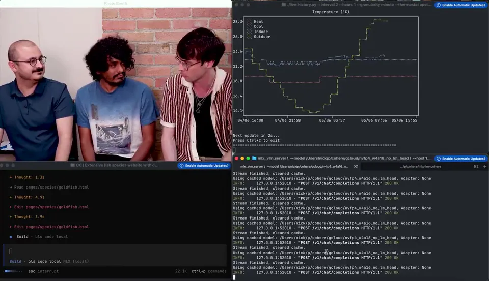489x281 pixels.
Task: Click the Next update in 2s... line
Action: point(256,136)
